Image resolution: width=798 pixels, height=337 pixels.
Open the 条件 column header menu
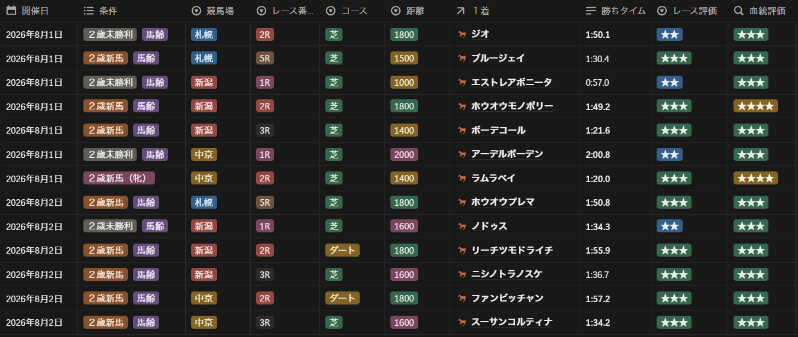[131, 11]
